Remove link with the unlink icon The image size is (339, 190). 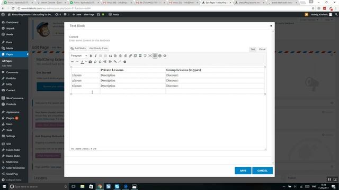click(136, 56)
